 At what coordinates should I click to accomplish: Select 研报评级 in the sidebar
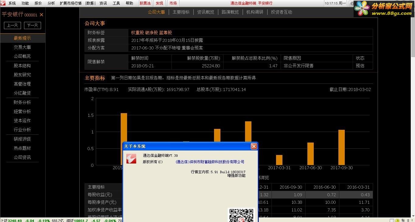[22, 139]
